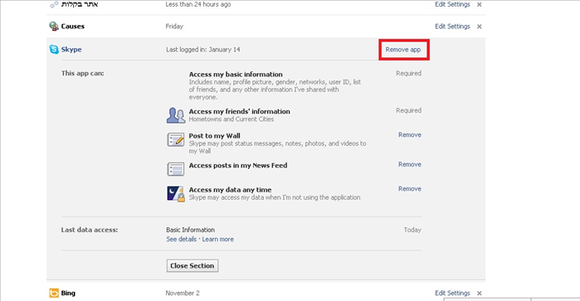Click the Hometowns and Current Cities text
580x301 pixels.
(232, 119)
